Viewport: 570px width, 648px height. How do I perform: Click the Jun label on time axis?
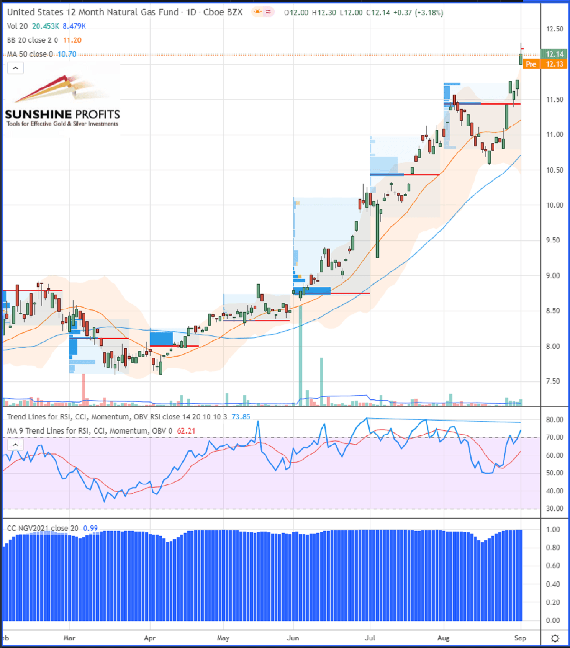[x=293, y=638]
